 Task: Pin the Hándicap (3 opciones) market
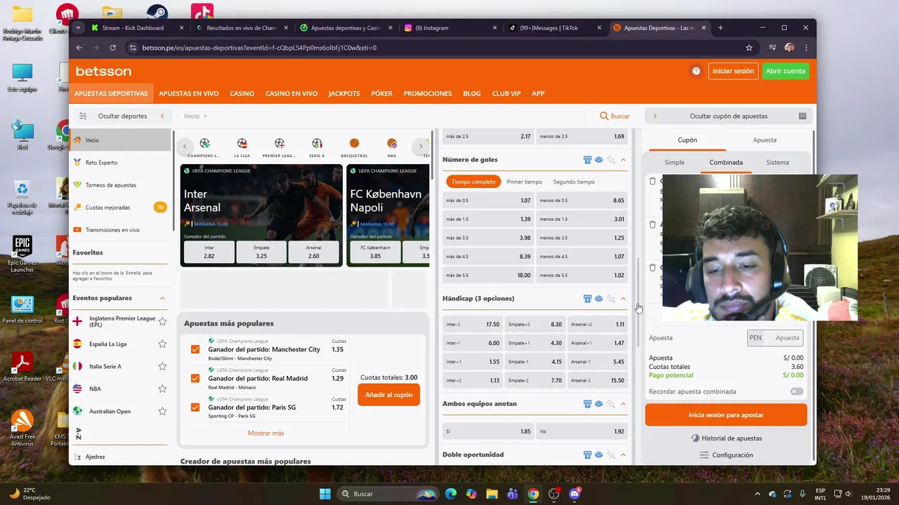611,299
